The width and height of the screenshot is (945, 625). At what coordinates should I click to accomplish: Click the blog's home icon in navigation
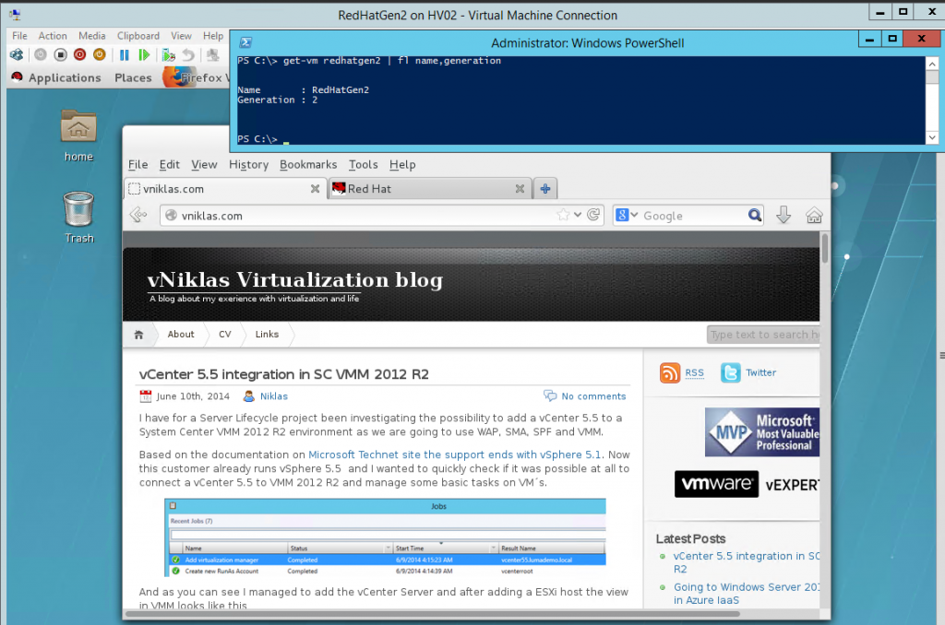tap(138, 335)
